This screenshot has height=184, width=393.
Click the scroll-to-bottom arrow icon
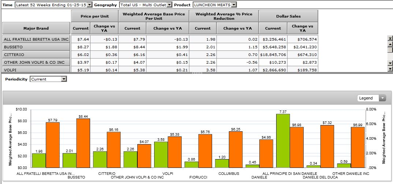pyautogui.click(x=390, y=69)
